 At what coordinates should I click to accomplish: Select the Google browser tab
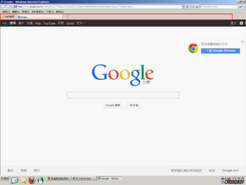[x=40, y=17]
